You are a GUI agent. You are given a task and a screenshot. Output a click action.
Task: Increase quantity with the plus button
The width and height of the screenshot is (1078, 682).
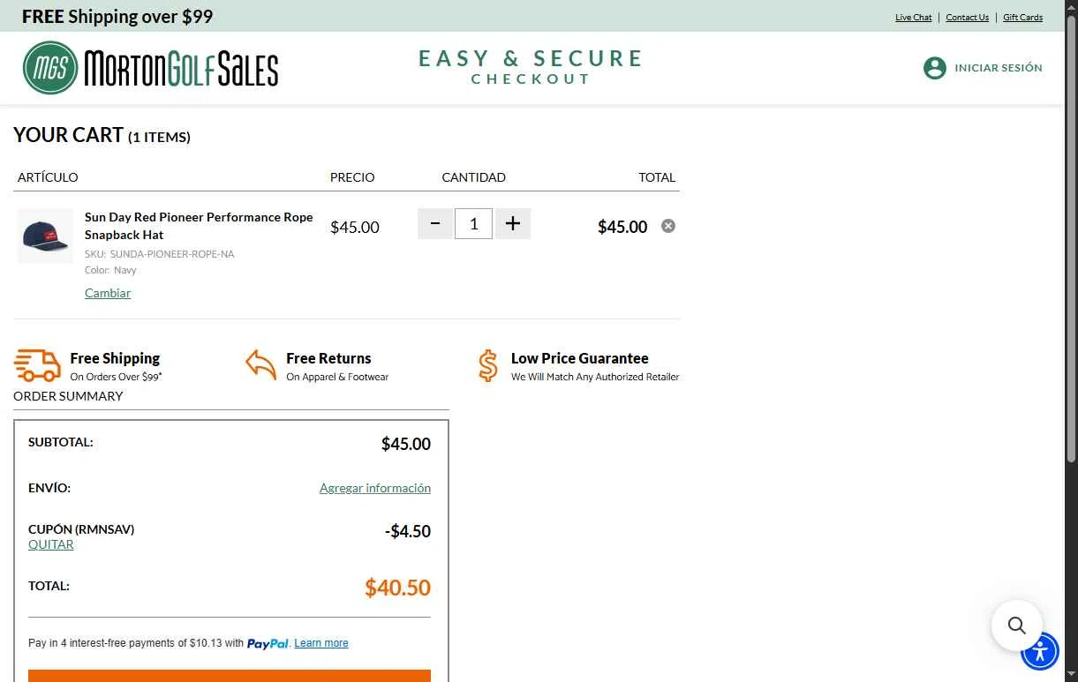click(513, 224)
